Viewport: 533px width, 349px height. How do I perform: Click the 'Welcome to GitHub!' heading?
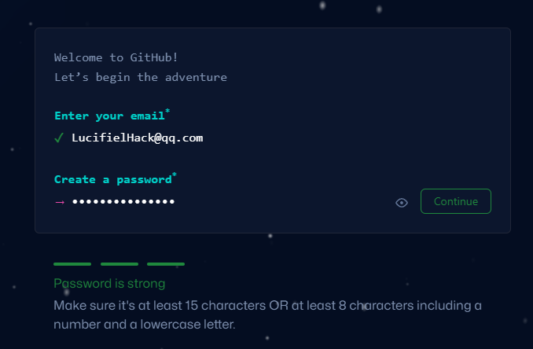point(116,57)
